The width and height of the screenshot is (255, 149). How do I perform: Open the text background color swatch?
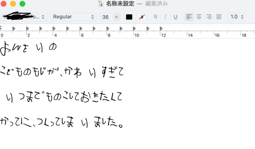(142, 17)
